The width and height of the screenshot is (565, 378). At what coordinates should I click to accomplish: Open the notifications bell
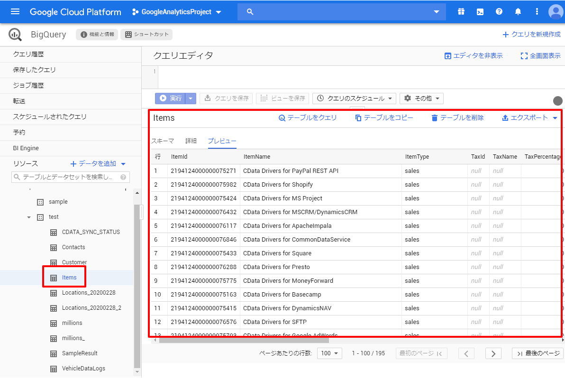click(518, 12)
